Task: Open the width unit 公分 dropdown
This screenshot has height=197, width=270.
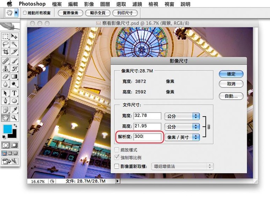Action: click(182, 116)
